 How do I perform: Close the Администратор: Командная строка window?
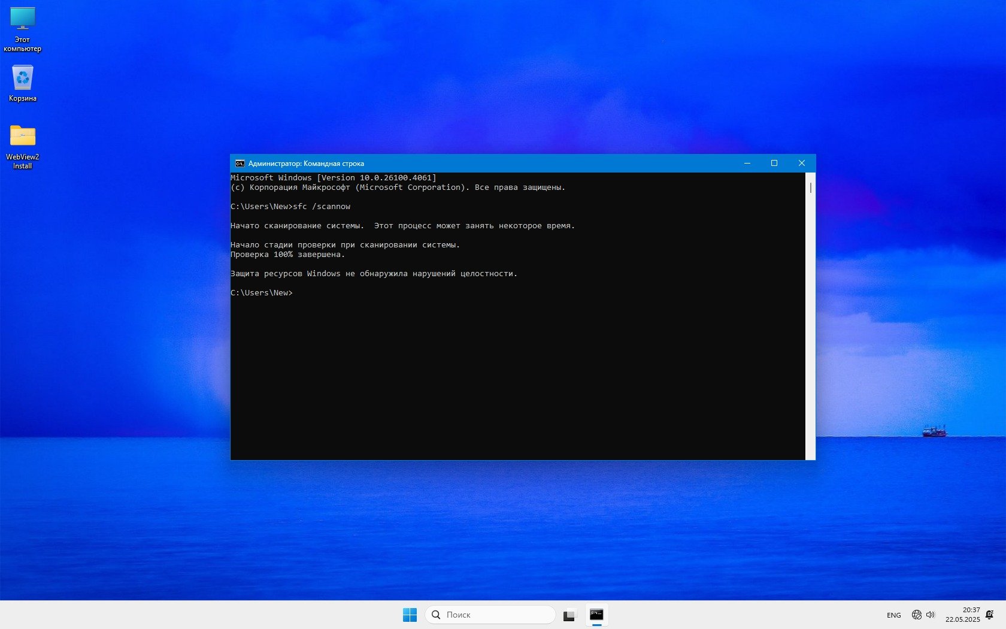[801, 163]
